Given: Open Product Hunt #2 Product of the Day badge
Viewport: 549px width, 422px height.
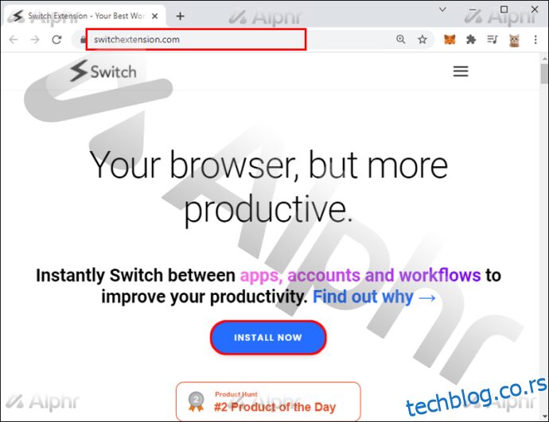Looking at the screenshot, I should (x=268, y=401).
